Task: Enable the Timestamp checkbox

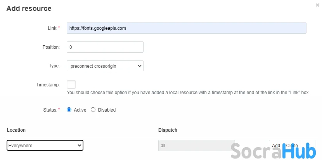Action: [71, 84]
